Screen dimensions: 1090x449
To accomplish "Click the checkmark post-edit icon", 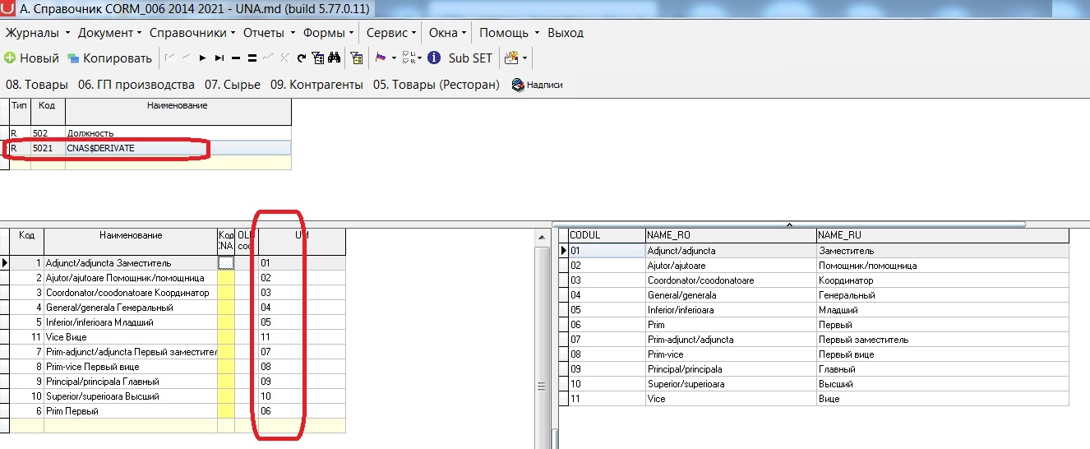I will click(x=269, y=58).
